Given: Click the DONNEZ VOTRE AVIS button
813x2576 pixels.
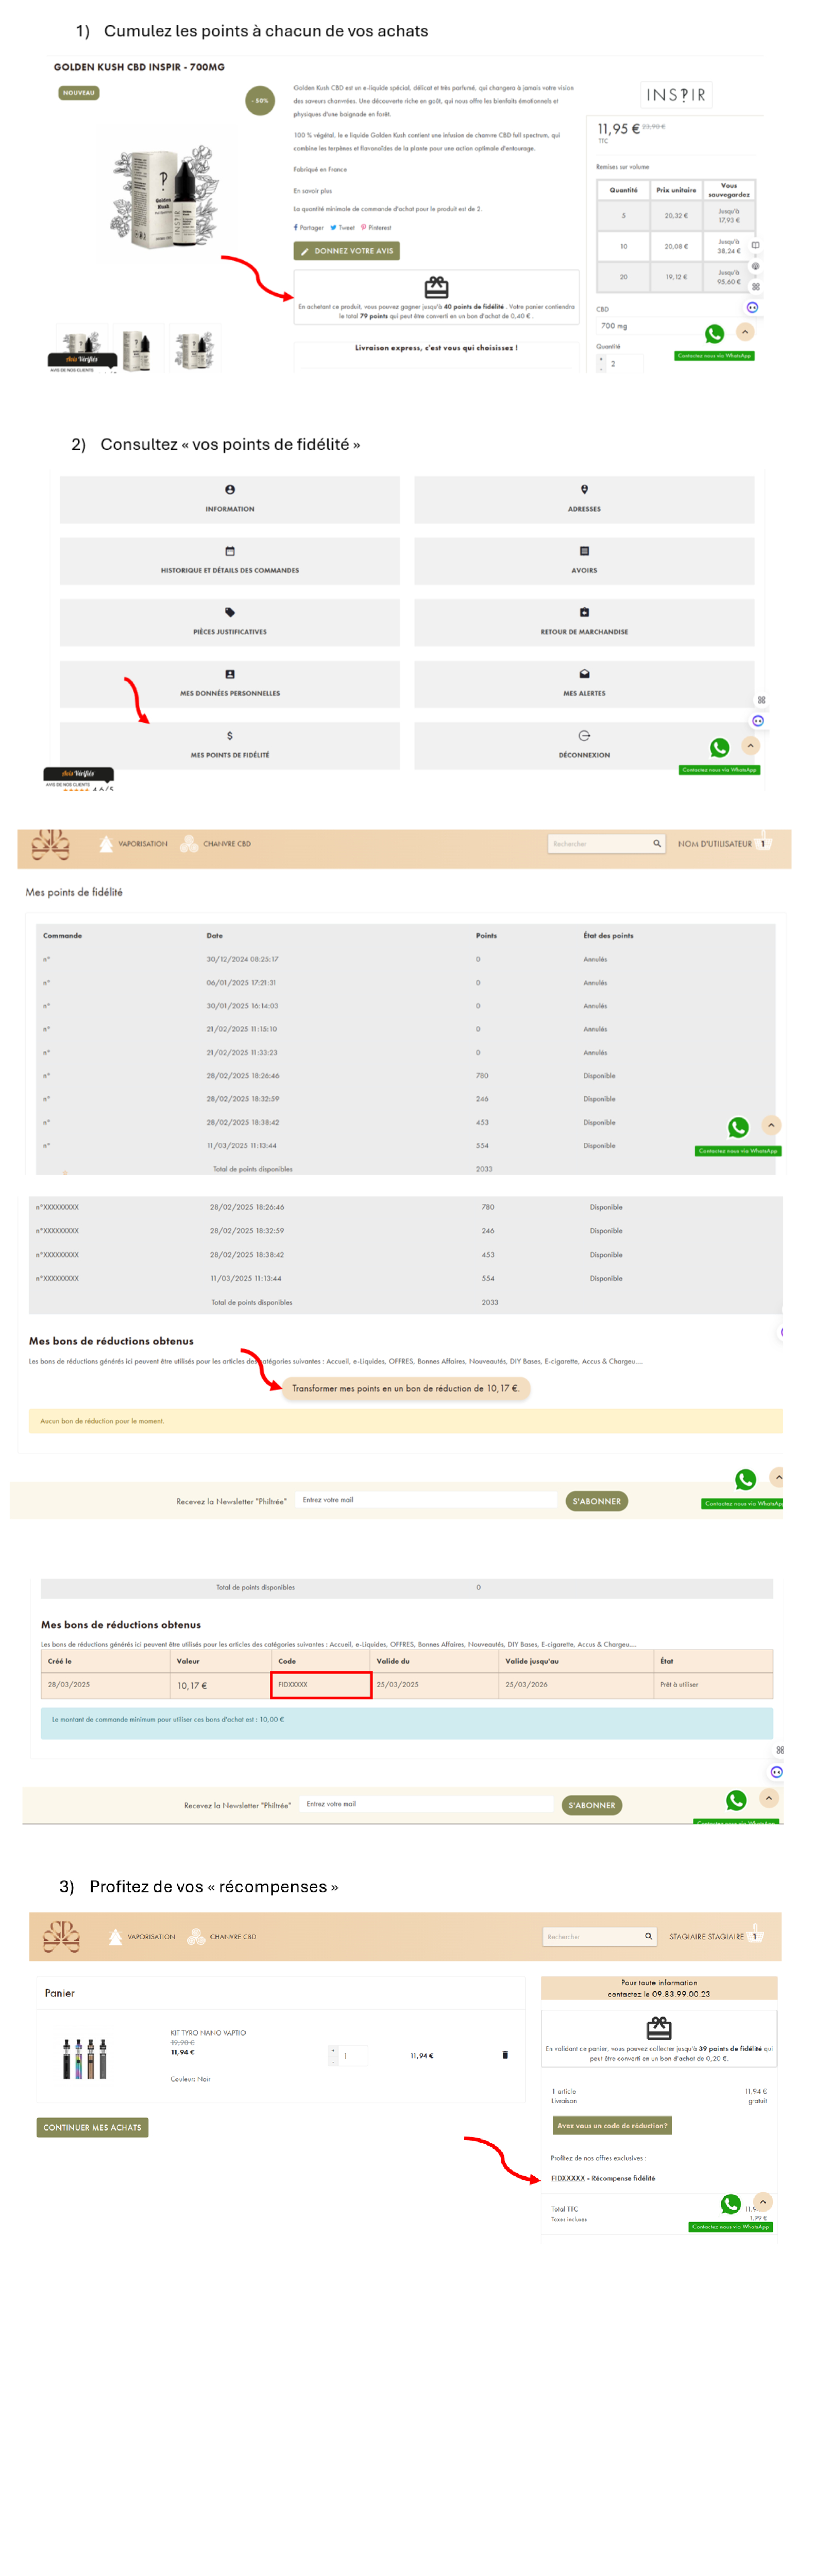Looking at the screenshot, I should click(x=346, y=251).
